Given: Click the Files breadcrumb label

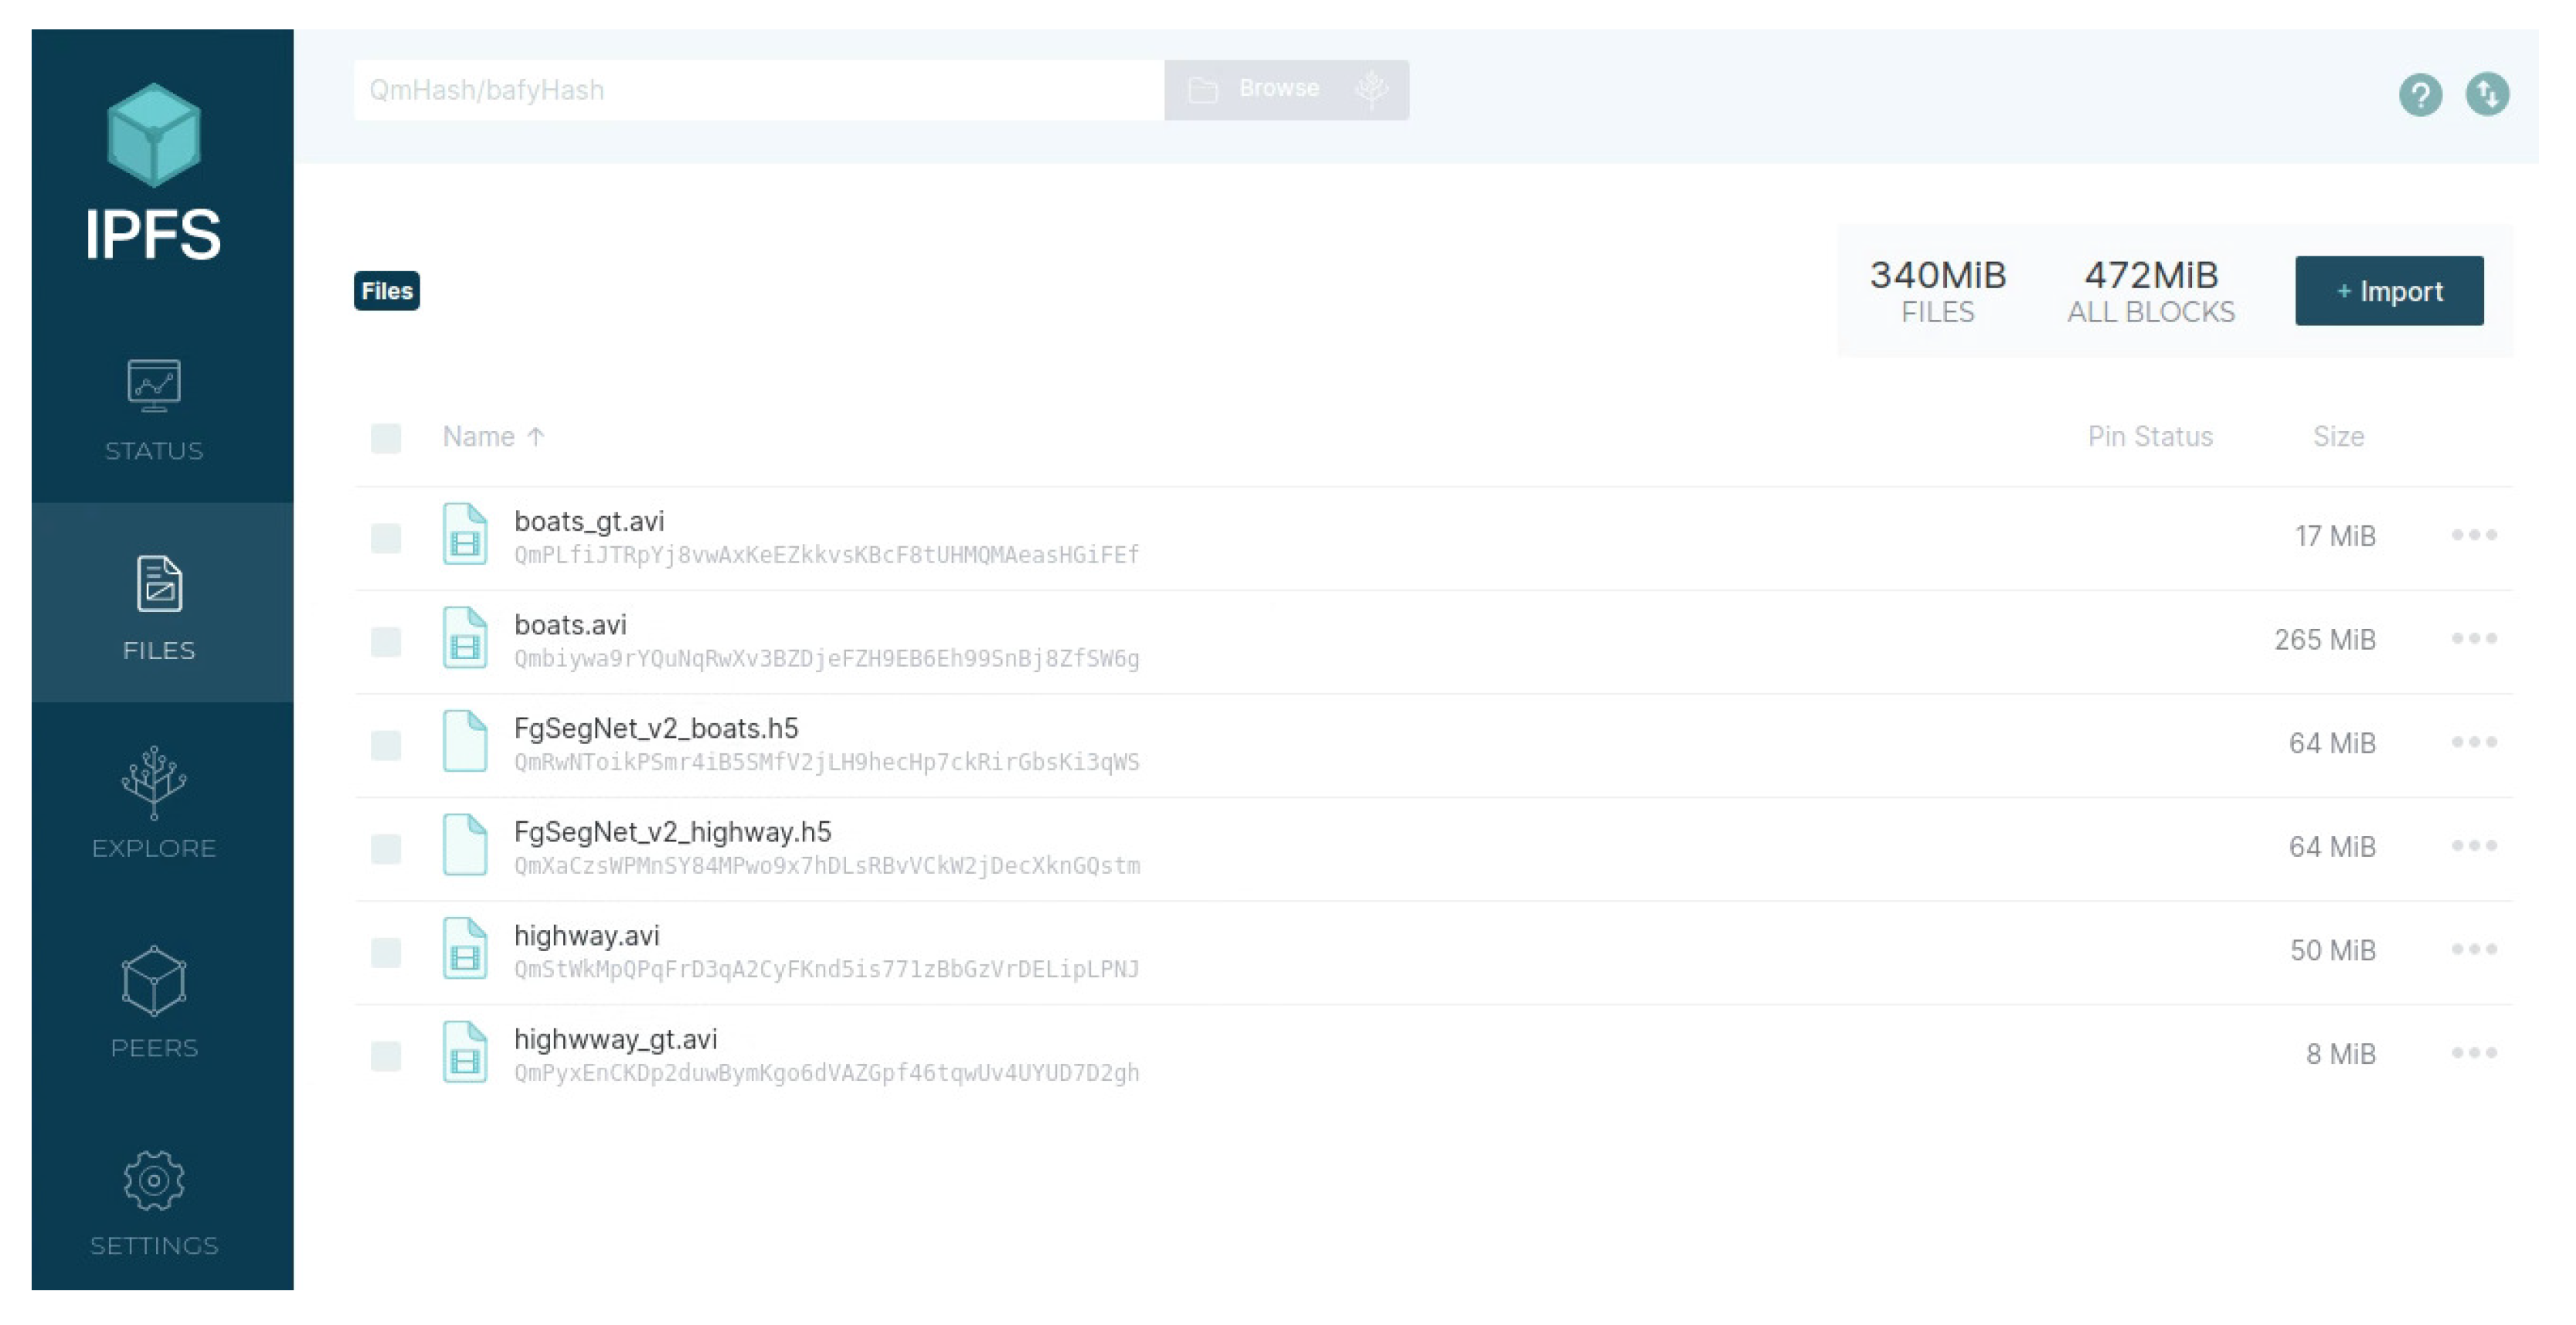Looking at the screenshot, I should pyautogui.click(x=387, y=291).
